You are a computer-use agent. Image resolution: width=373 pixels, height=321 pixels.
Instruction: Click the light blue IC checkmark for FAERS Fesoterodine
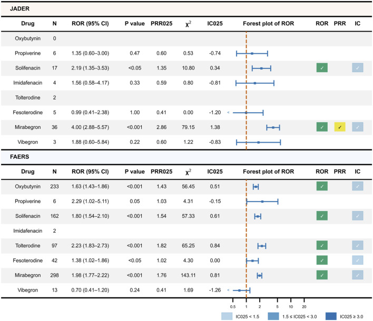point(358,260)
